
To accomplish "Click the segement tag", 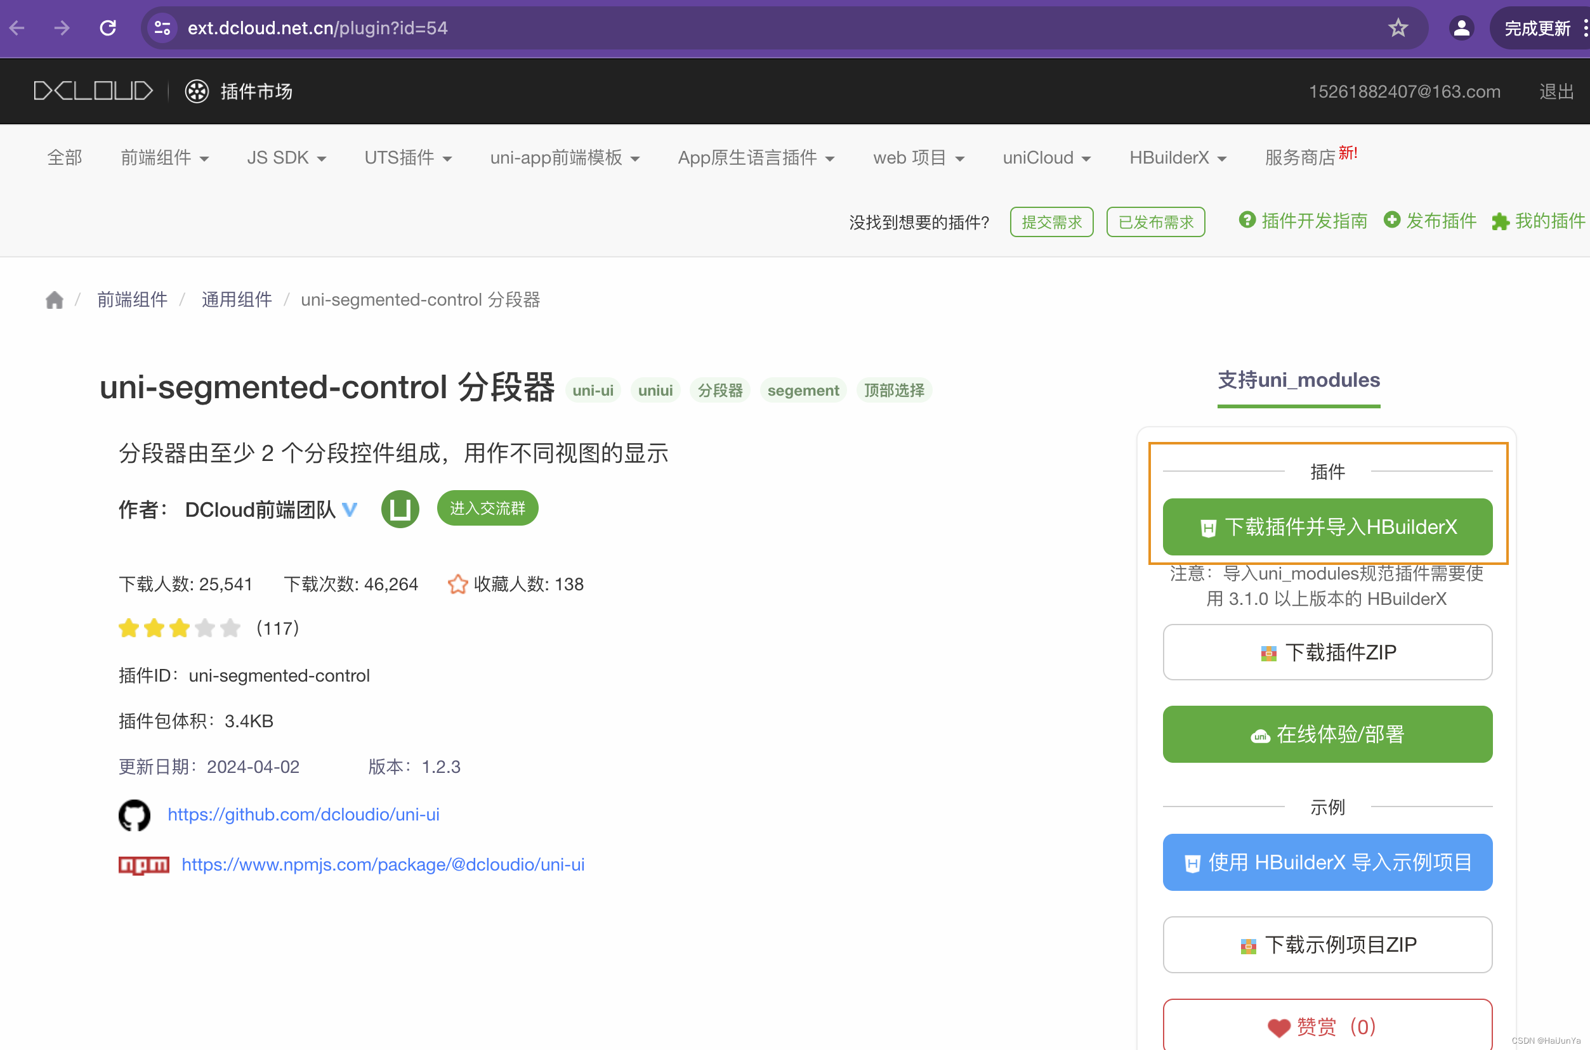I will [803, 391].
